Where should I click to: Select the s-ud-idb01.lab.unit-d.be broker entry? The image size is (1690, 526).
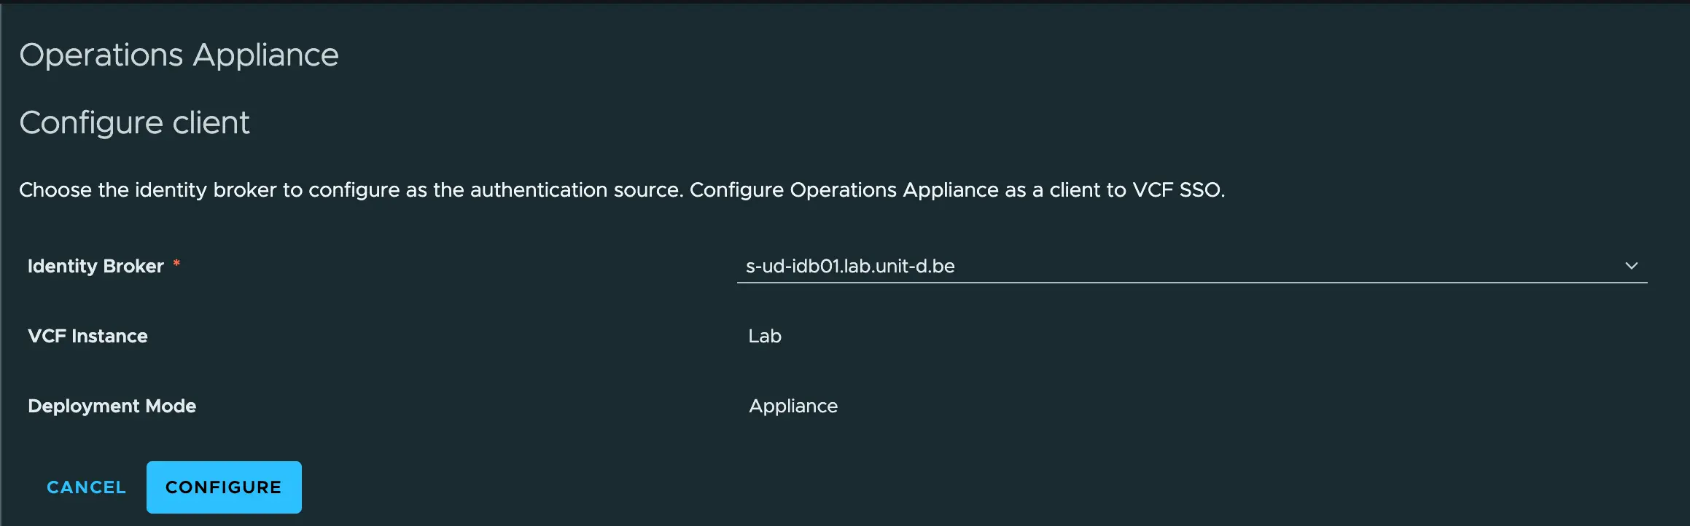pyautogui.click(x=850, y=266)
